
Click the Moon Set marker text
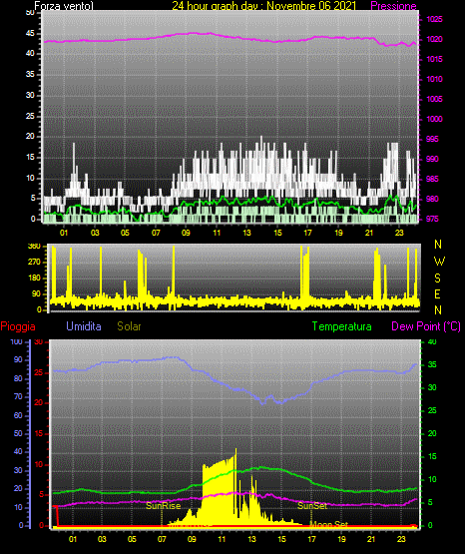coord(328,524)
